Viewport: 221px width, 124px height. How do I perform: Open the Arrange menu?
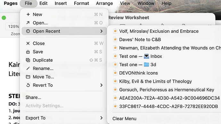[x=104, y=3]
